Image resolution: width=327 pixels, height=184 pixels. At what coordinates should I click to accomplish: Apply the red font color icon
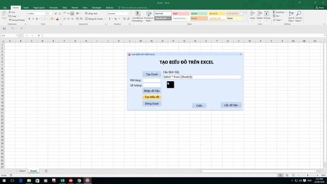pos(57,19)
